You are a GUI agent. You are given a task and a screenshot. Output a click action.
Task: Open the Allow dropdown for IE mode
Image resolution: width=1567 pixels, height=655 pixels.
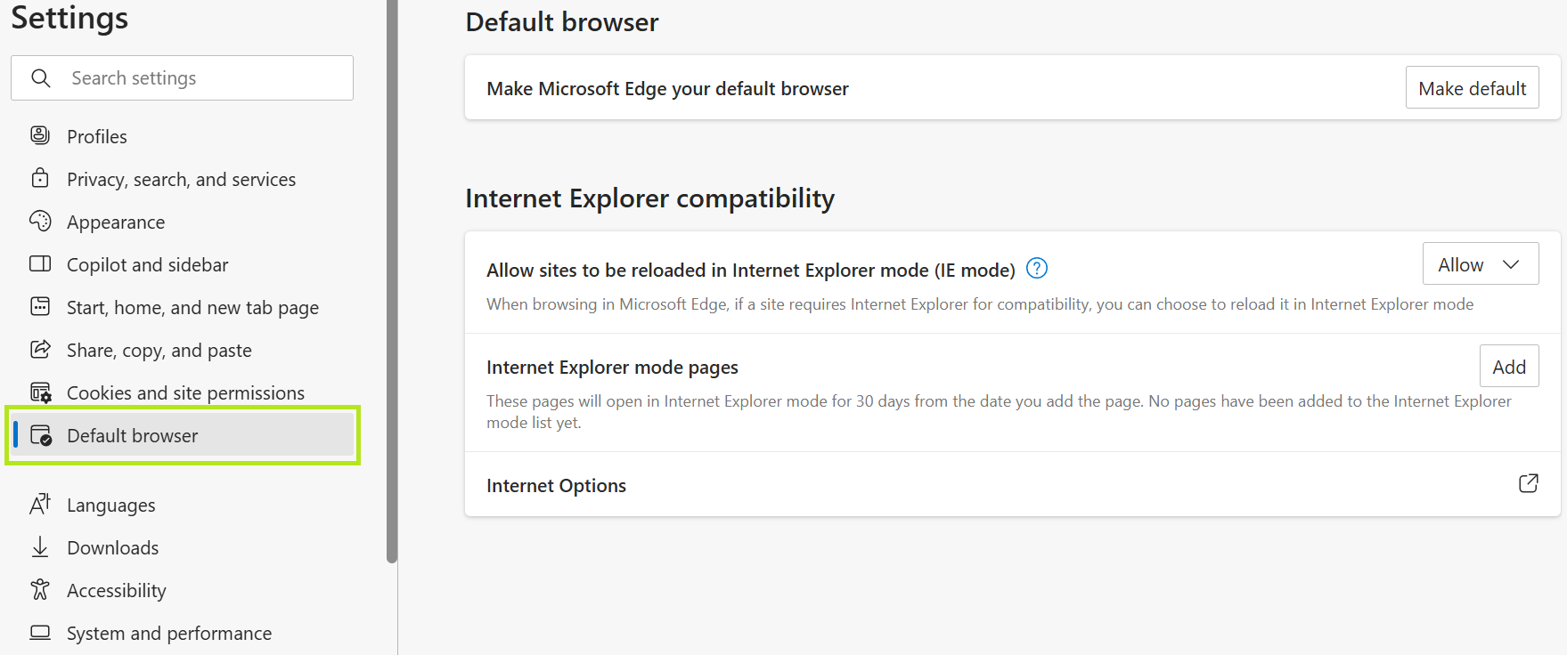tap(1481, 264)
